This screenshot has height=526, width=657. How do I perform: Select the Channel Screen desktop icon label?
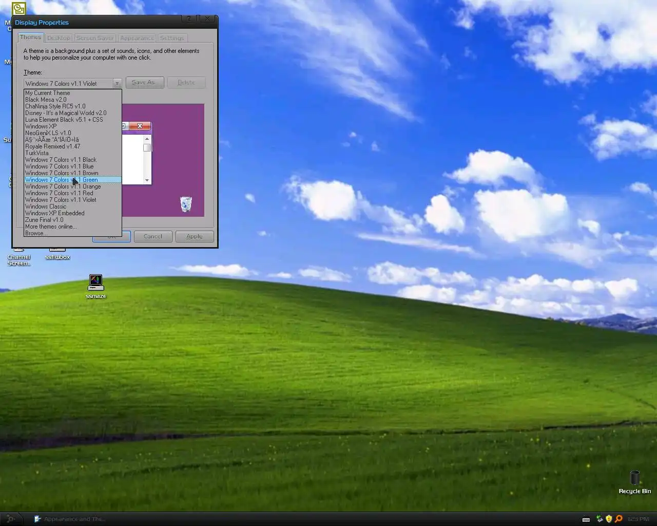(19, 260)
